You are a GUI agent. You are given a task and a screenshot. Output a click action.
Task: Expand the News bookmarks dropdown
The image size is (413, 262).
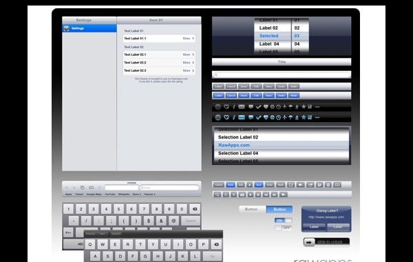137,194
